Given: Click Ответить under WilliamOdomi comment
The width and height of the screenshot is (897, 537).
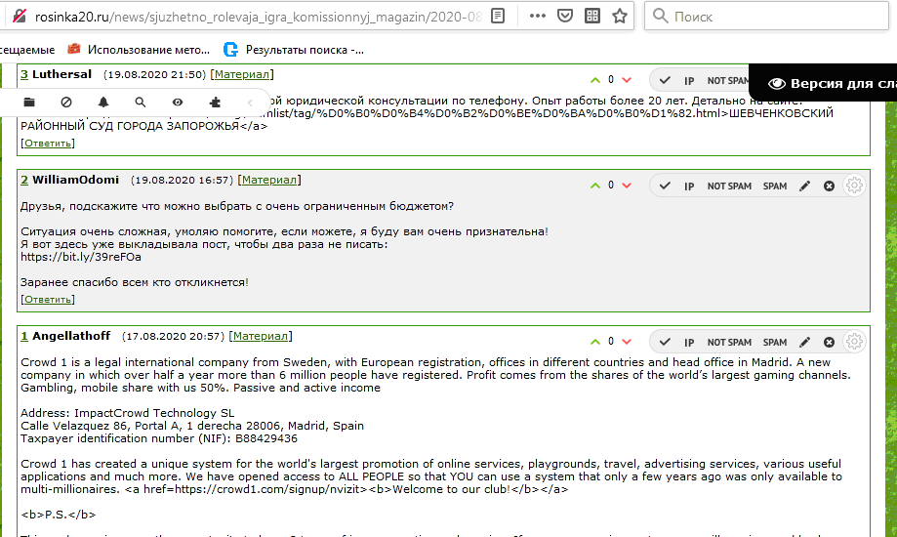Looking at the screenshot, I should pyautogui.click(x=48, y=300).
